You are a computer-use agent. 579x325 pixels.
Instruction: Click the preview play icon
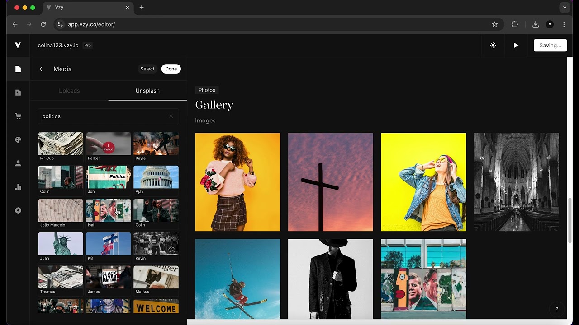coord(516,46)
